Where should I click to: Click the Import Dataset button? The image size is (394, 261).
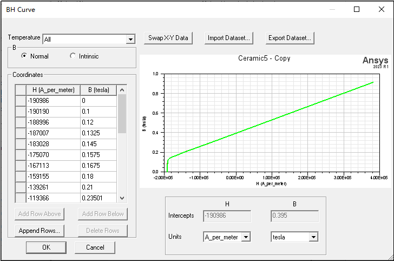pos(229,38)
